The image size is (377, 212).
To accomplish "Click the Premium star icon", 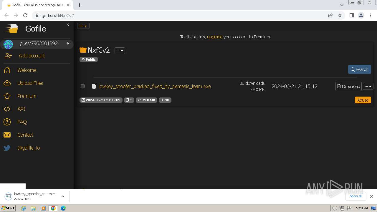I will pyautogui.click(x=7, y=96).
